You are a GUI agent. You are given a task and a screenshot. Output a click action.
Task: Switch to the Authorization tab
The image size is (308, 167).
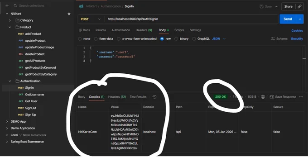coord(120,30)
